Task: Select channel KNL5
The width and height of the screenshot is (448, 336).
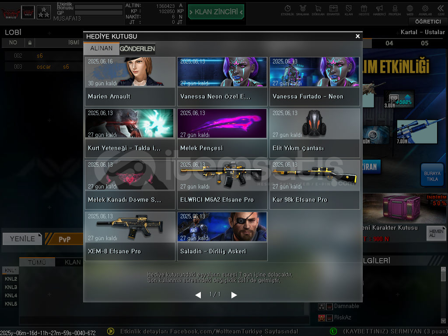Action: click(x=10, y=304)
